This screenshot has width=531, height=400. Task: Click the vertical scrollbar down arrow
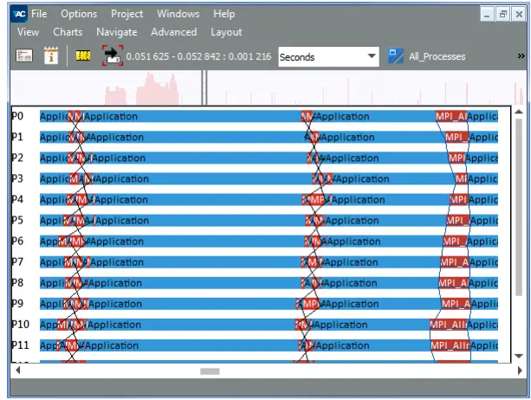(x=519, y=356)
